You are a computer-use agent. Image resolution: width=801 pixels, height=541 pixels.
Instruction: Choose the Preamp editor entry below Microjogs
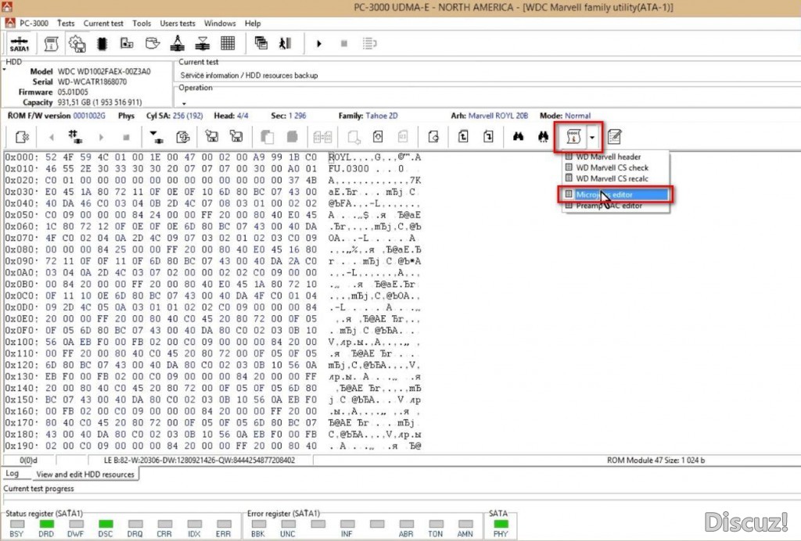tap(616, 206)
